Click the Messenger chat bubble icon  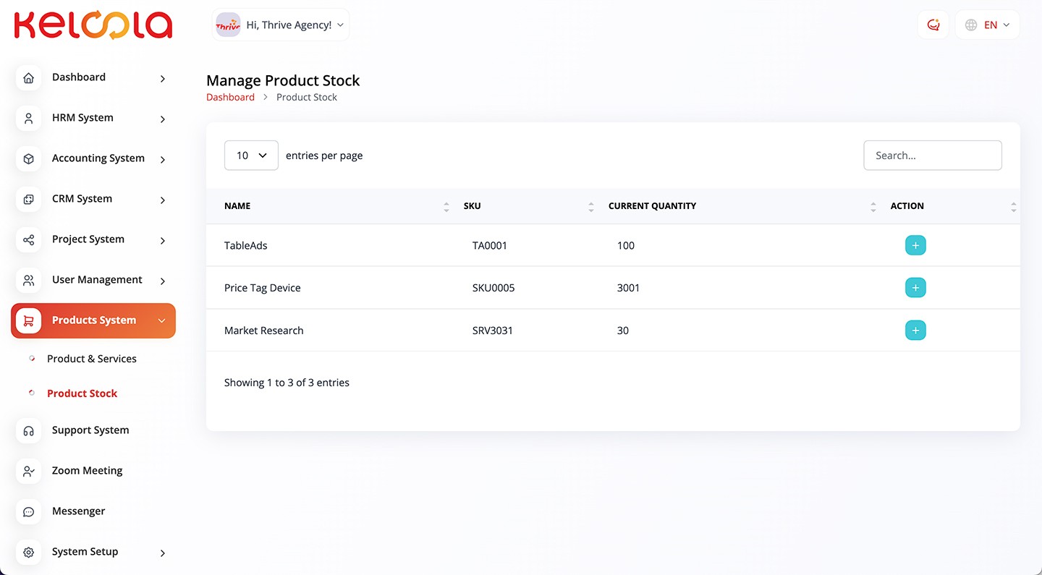pos(28,512)
